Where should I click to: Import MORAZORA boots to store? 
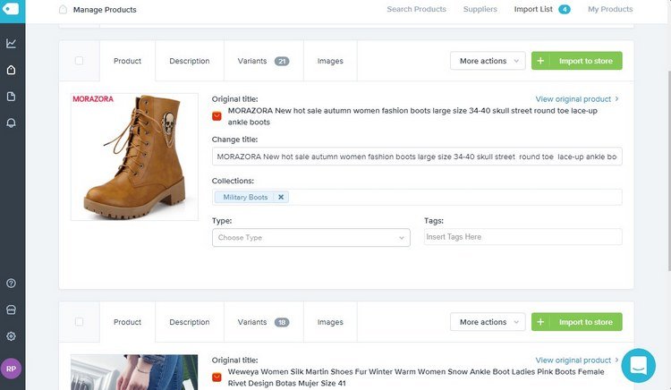577,61
